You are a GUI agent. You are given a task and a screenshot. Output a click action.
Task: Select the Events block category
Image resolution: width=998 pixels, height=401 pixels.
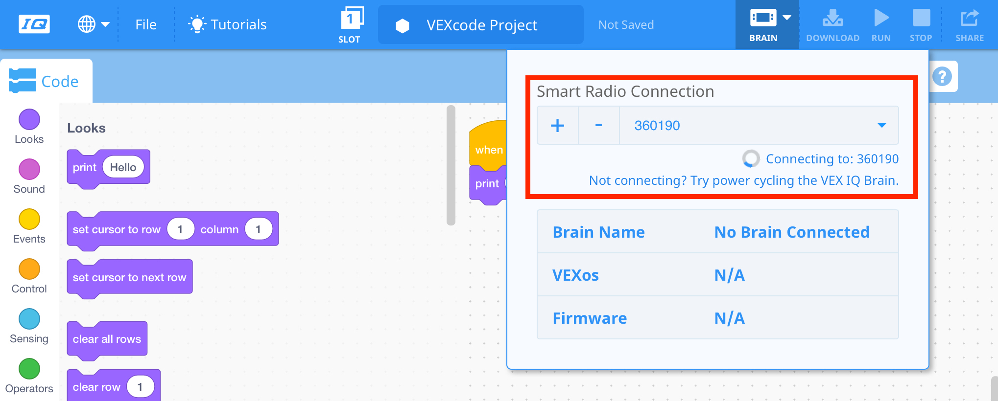(29, 226)
